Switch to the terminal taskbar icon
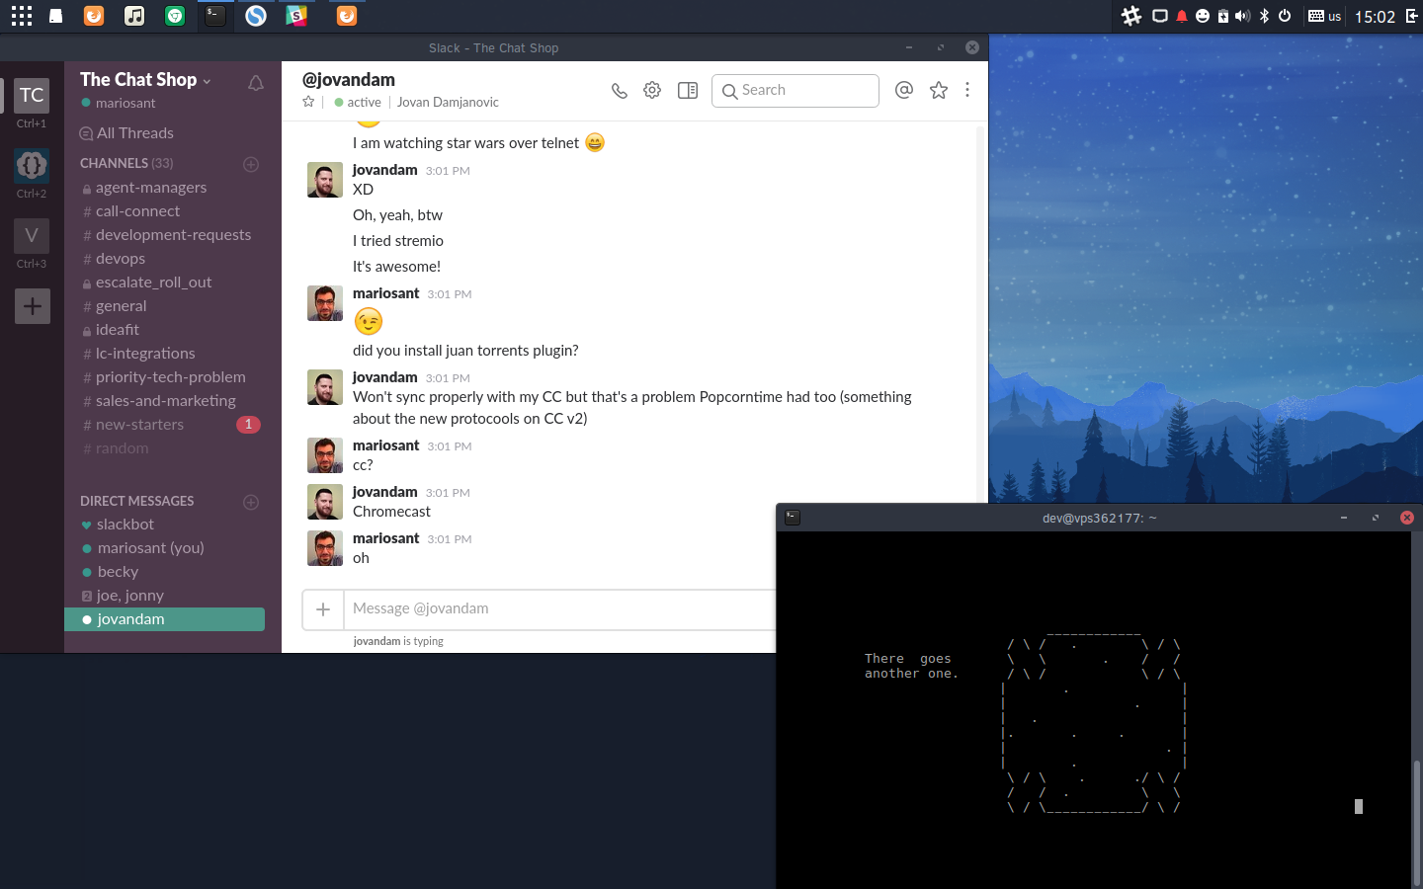This screenshot has width=1423, height=889. pyautogui.click(x=215, y=16)
